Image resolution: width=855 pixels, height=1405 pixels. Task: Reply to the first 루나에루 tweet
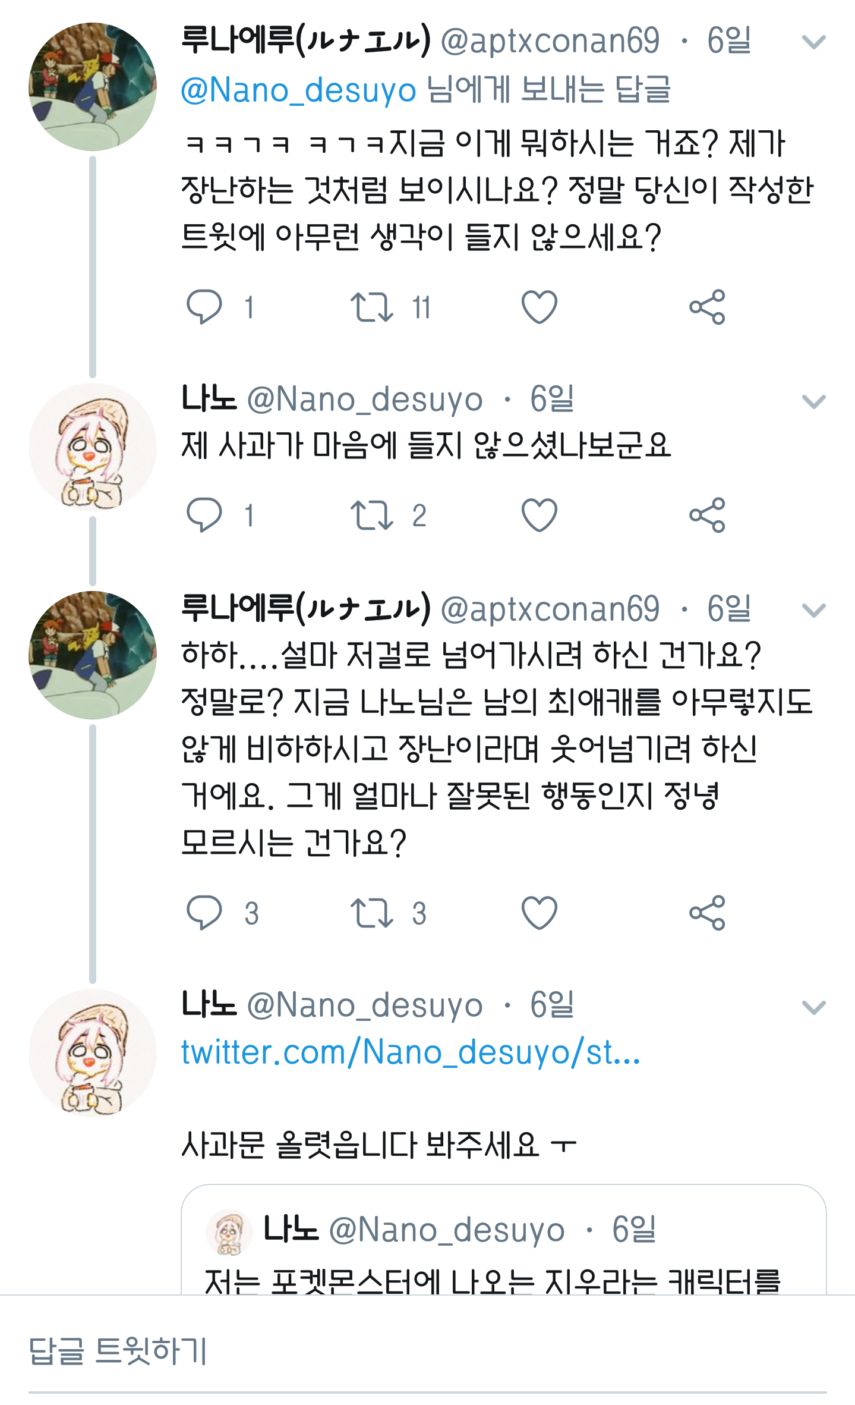click(204, 307)
